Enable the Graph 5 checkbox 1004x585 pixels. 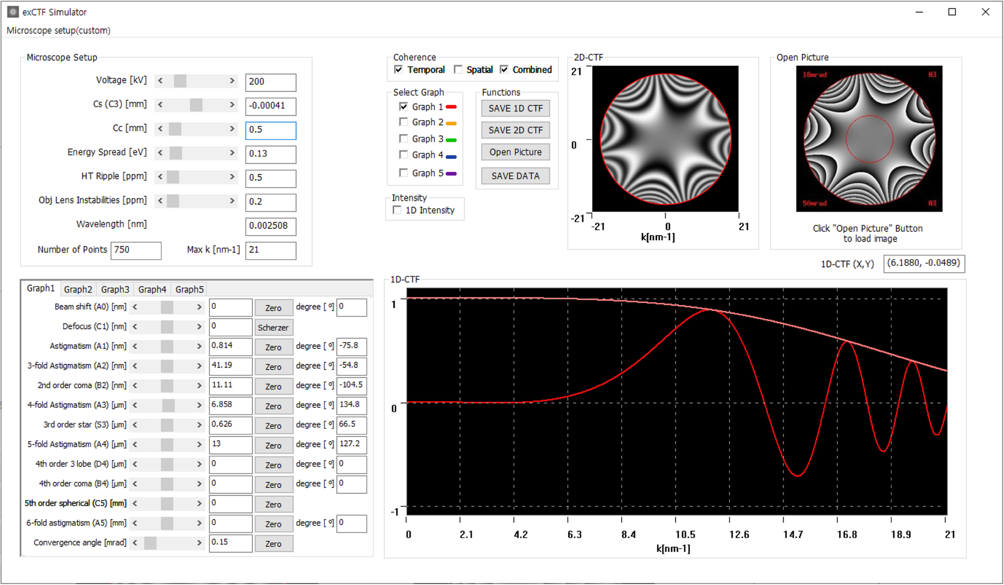[x=403, y=173]
